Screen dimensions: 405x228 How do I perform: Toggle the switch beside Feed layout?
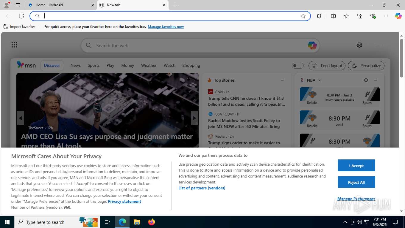297,66
